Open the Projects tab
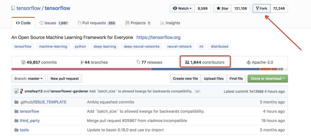 click(138, 23)
